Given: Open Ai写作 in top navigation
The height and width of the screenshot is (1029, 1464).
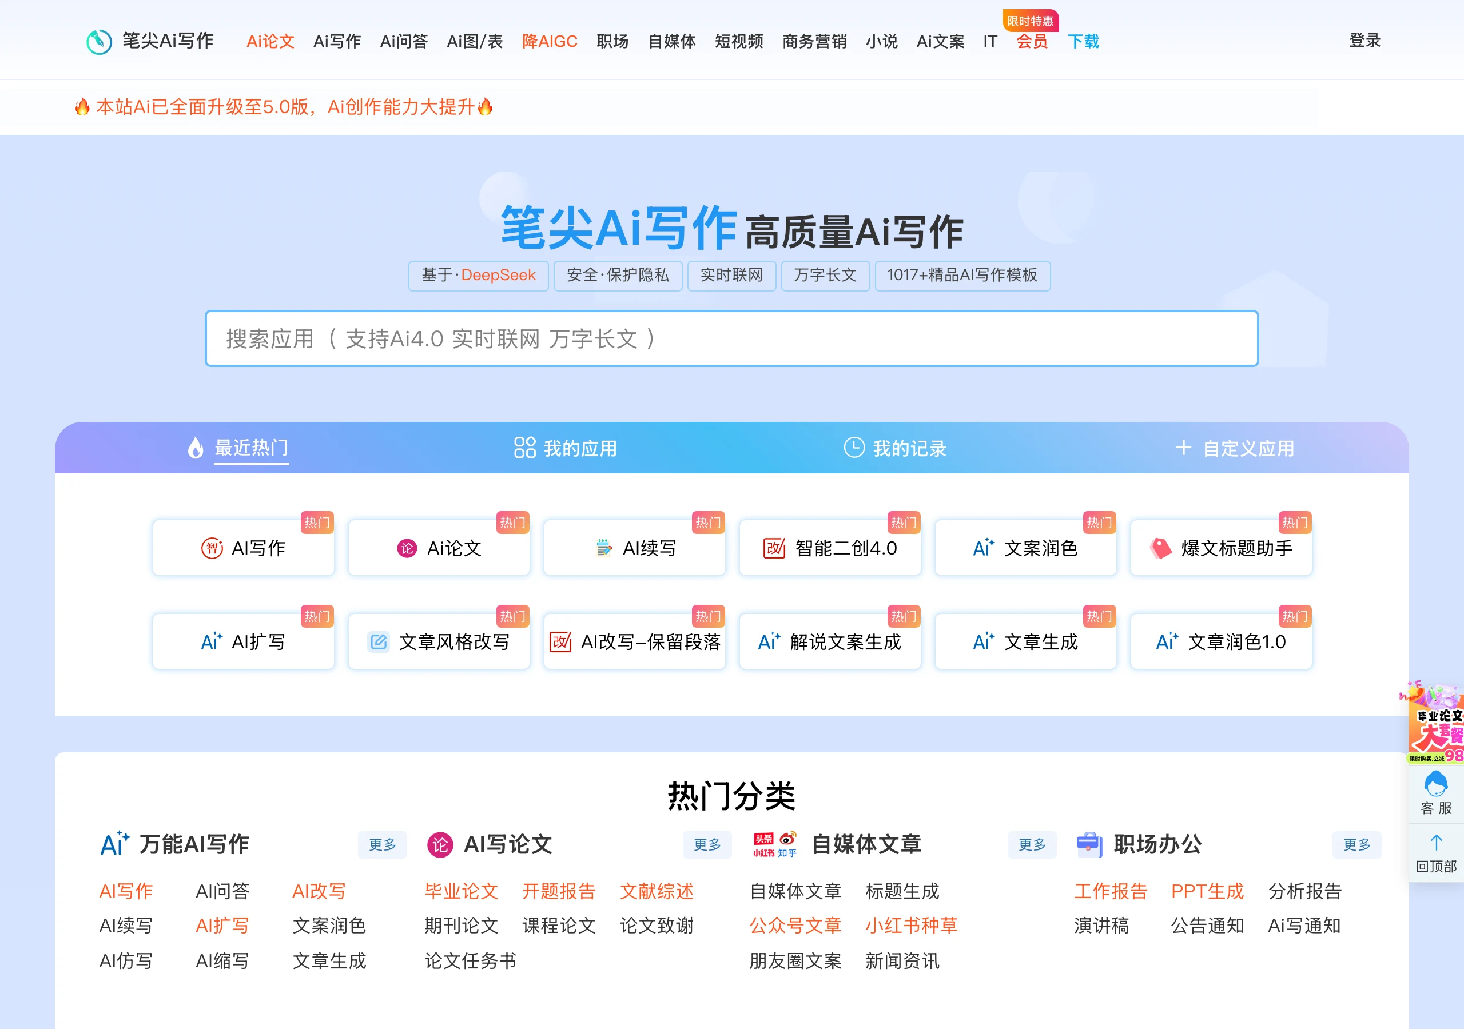Looking at the screenshot, I should tap(337, 41).
